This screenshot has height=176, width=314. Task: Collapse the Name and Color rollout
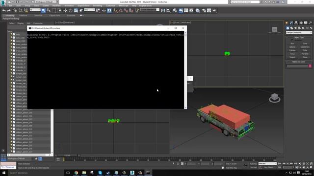tap(299, 62)
